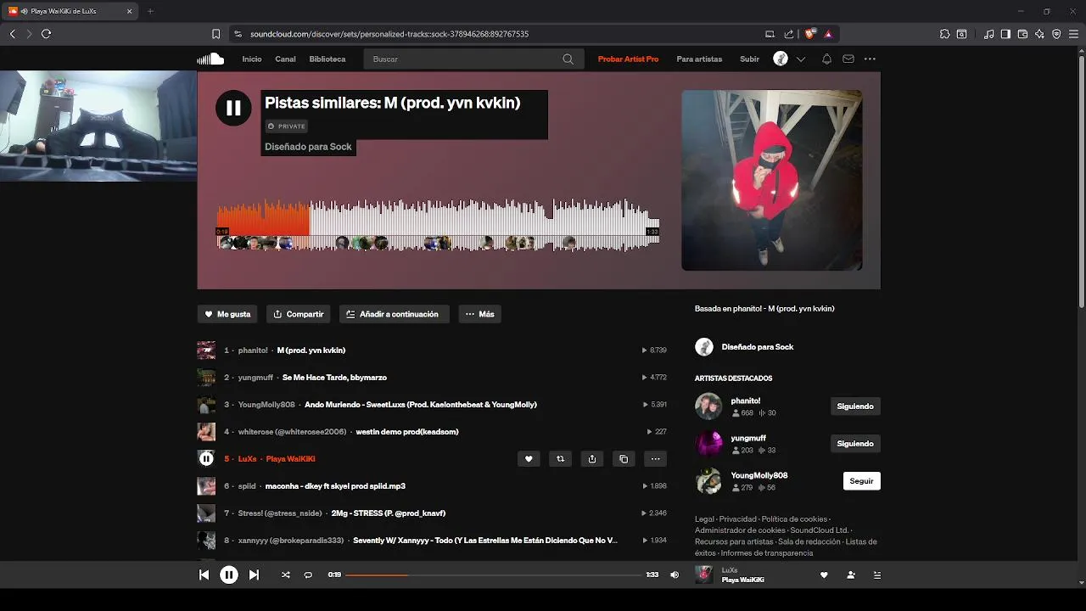Play track Se Me Hace Tarde, bbymarzo
This screenshot has height=611, width=1086.
pyautogui.click(x=334, y=378)
